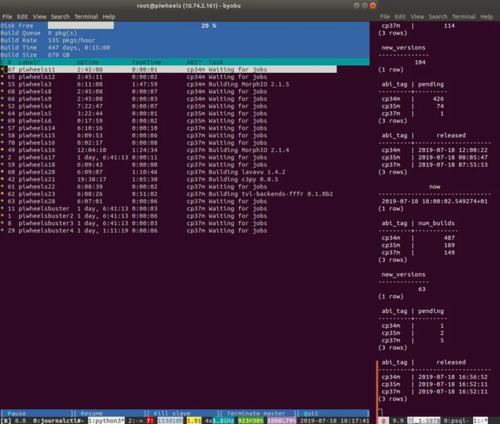Open Edit menu in the right terminal window

[x=400, y=17]
